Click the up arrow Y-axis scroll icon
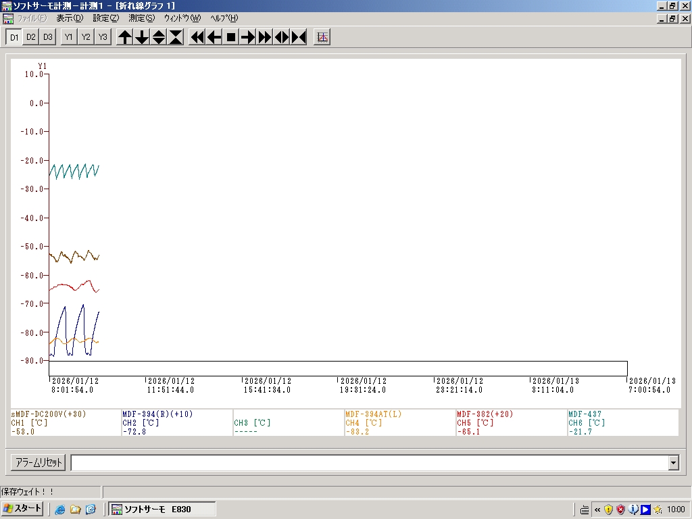Image resolution: width=692 pixels, height=519 pixels. [125, 37]
